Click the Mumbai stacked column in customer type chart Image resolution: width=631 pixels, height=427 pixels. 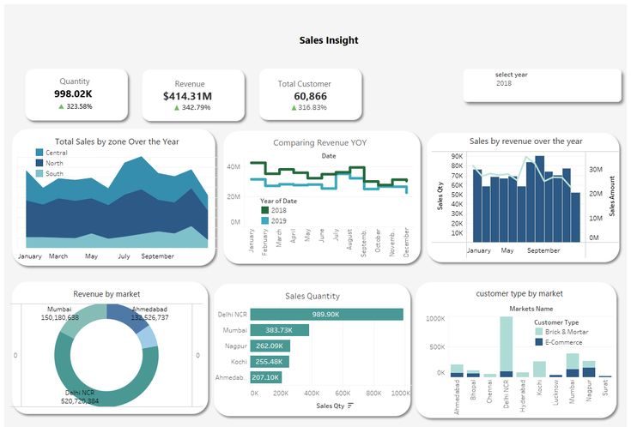tap(573, 365)
